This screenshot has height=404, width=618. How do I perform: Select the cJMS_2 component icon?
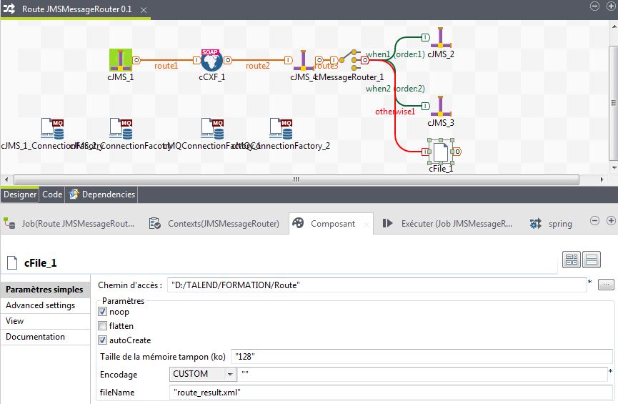[x=441, y=37]
